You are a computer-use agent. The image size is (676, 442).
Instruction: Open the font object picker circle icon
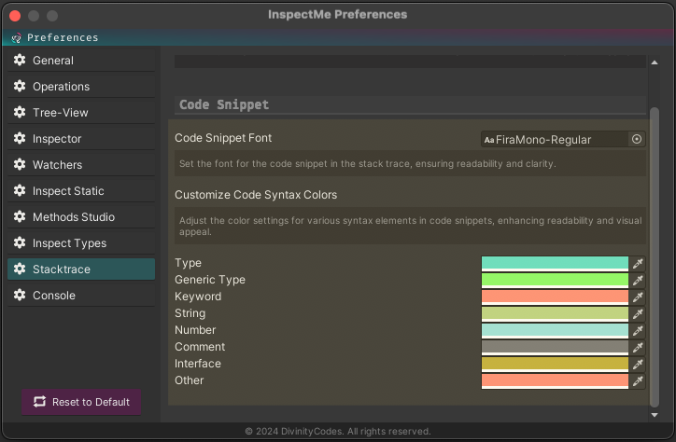click(637, 139)
